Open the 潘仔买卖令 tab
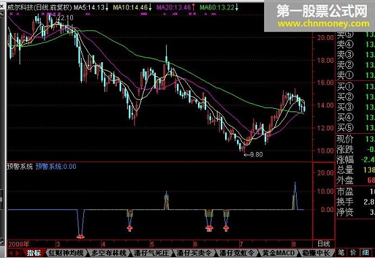375x258 pixels. click(x=194, y=253)
